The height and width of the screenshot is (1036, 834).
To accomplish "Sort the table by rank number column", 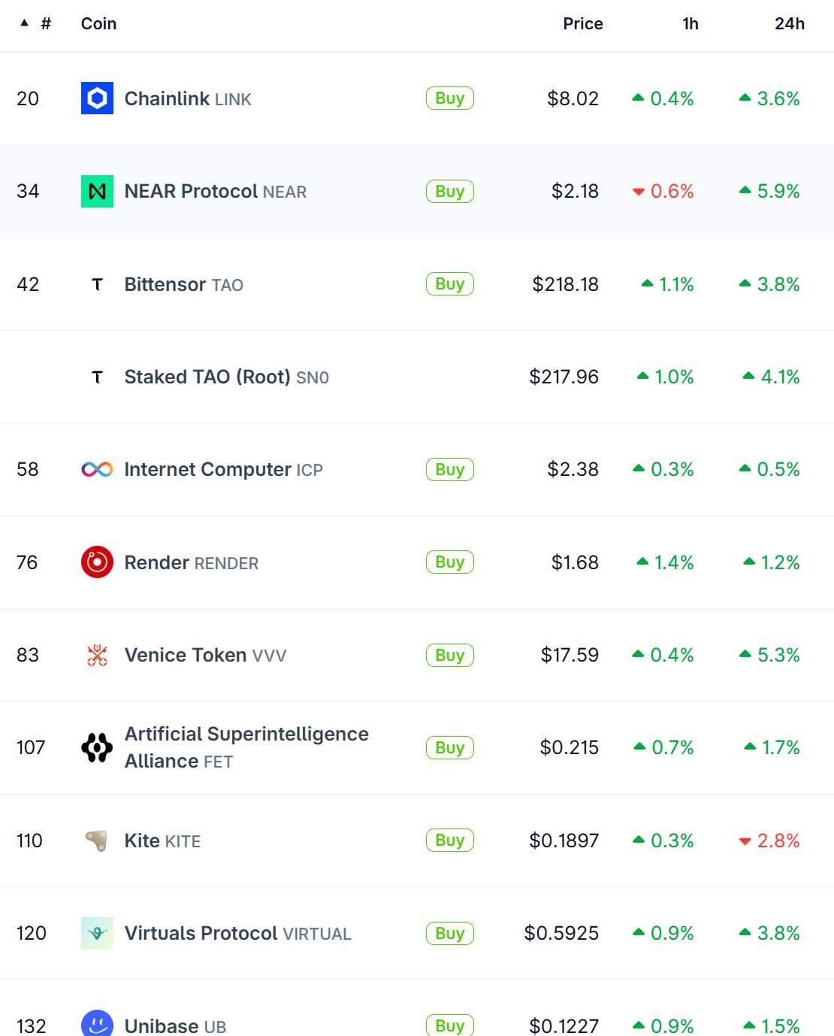I will 36,23.
